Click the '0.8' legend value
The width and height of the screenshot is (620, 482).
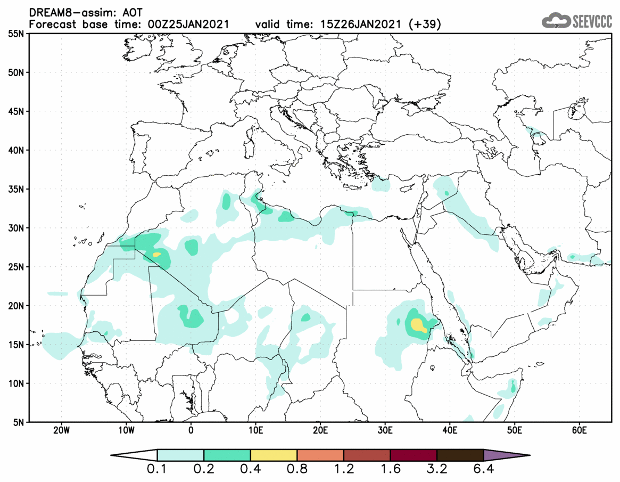[x=297, y=470]
